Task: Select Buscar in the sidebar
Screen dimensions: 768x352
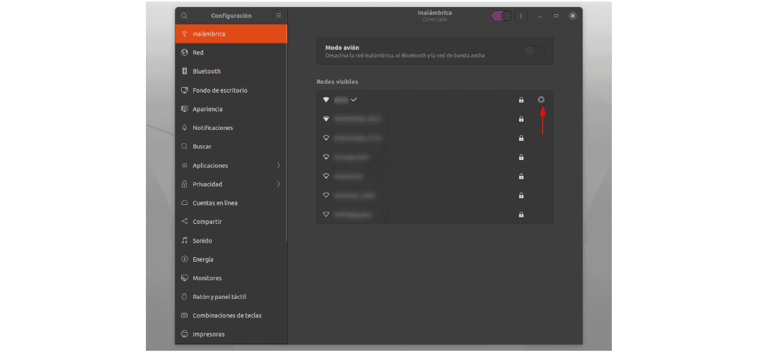Action: tap(231, 147)
